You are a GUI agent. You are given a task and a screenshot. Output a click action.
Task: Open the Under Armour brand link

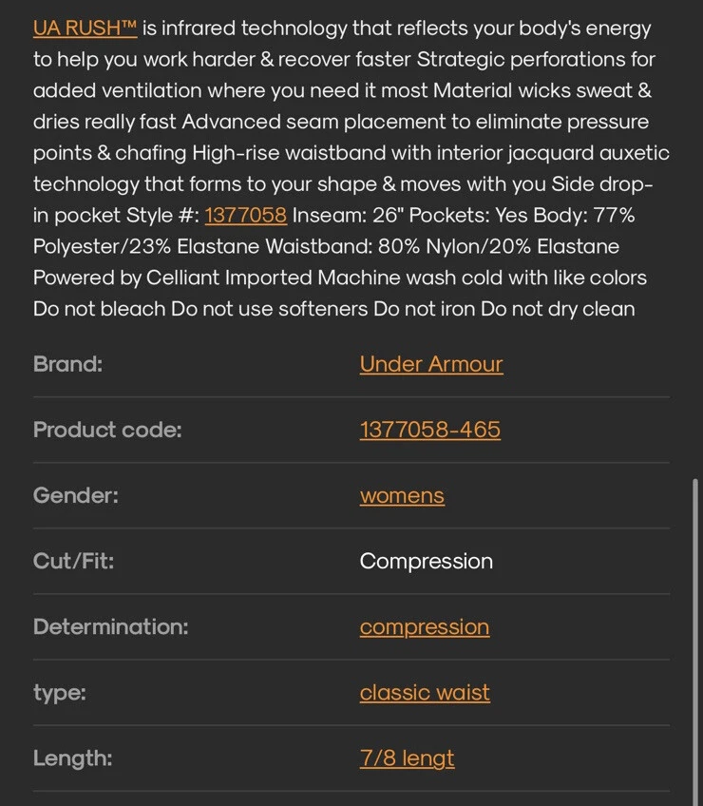click(x=431, y=364)
